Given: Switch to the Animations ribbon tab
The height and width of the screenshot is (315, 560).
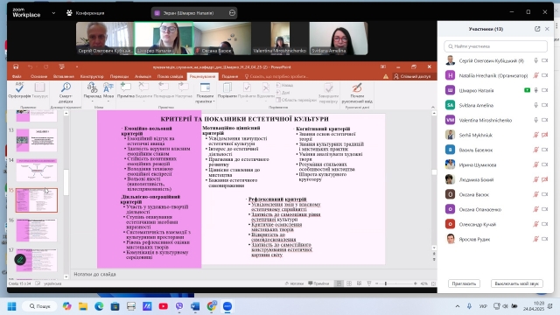Looking at the screenshot, I should [x=143, y=76].
